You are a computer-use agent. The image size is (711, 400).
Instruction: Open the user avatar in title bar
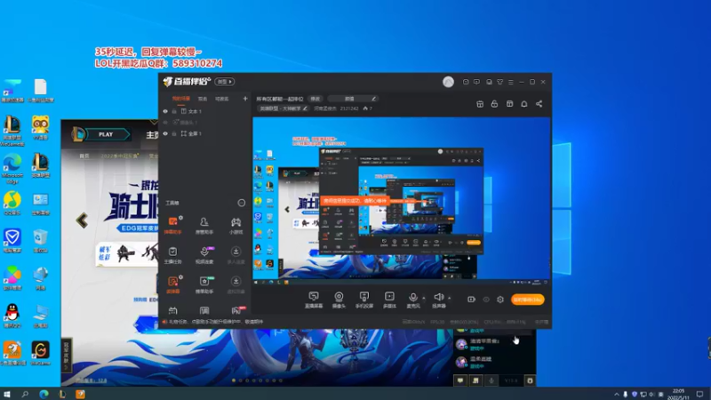pyautogui.click(x=448, y=82)
